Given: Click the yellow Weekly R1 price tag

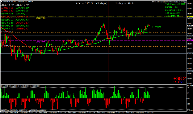Looking at the screenshot, I should (x=190, y=16).
